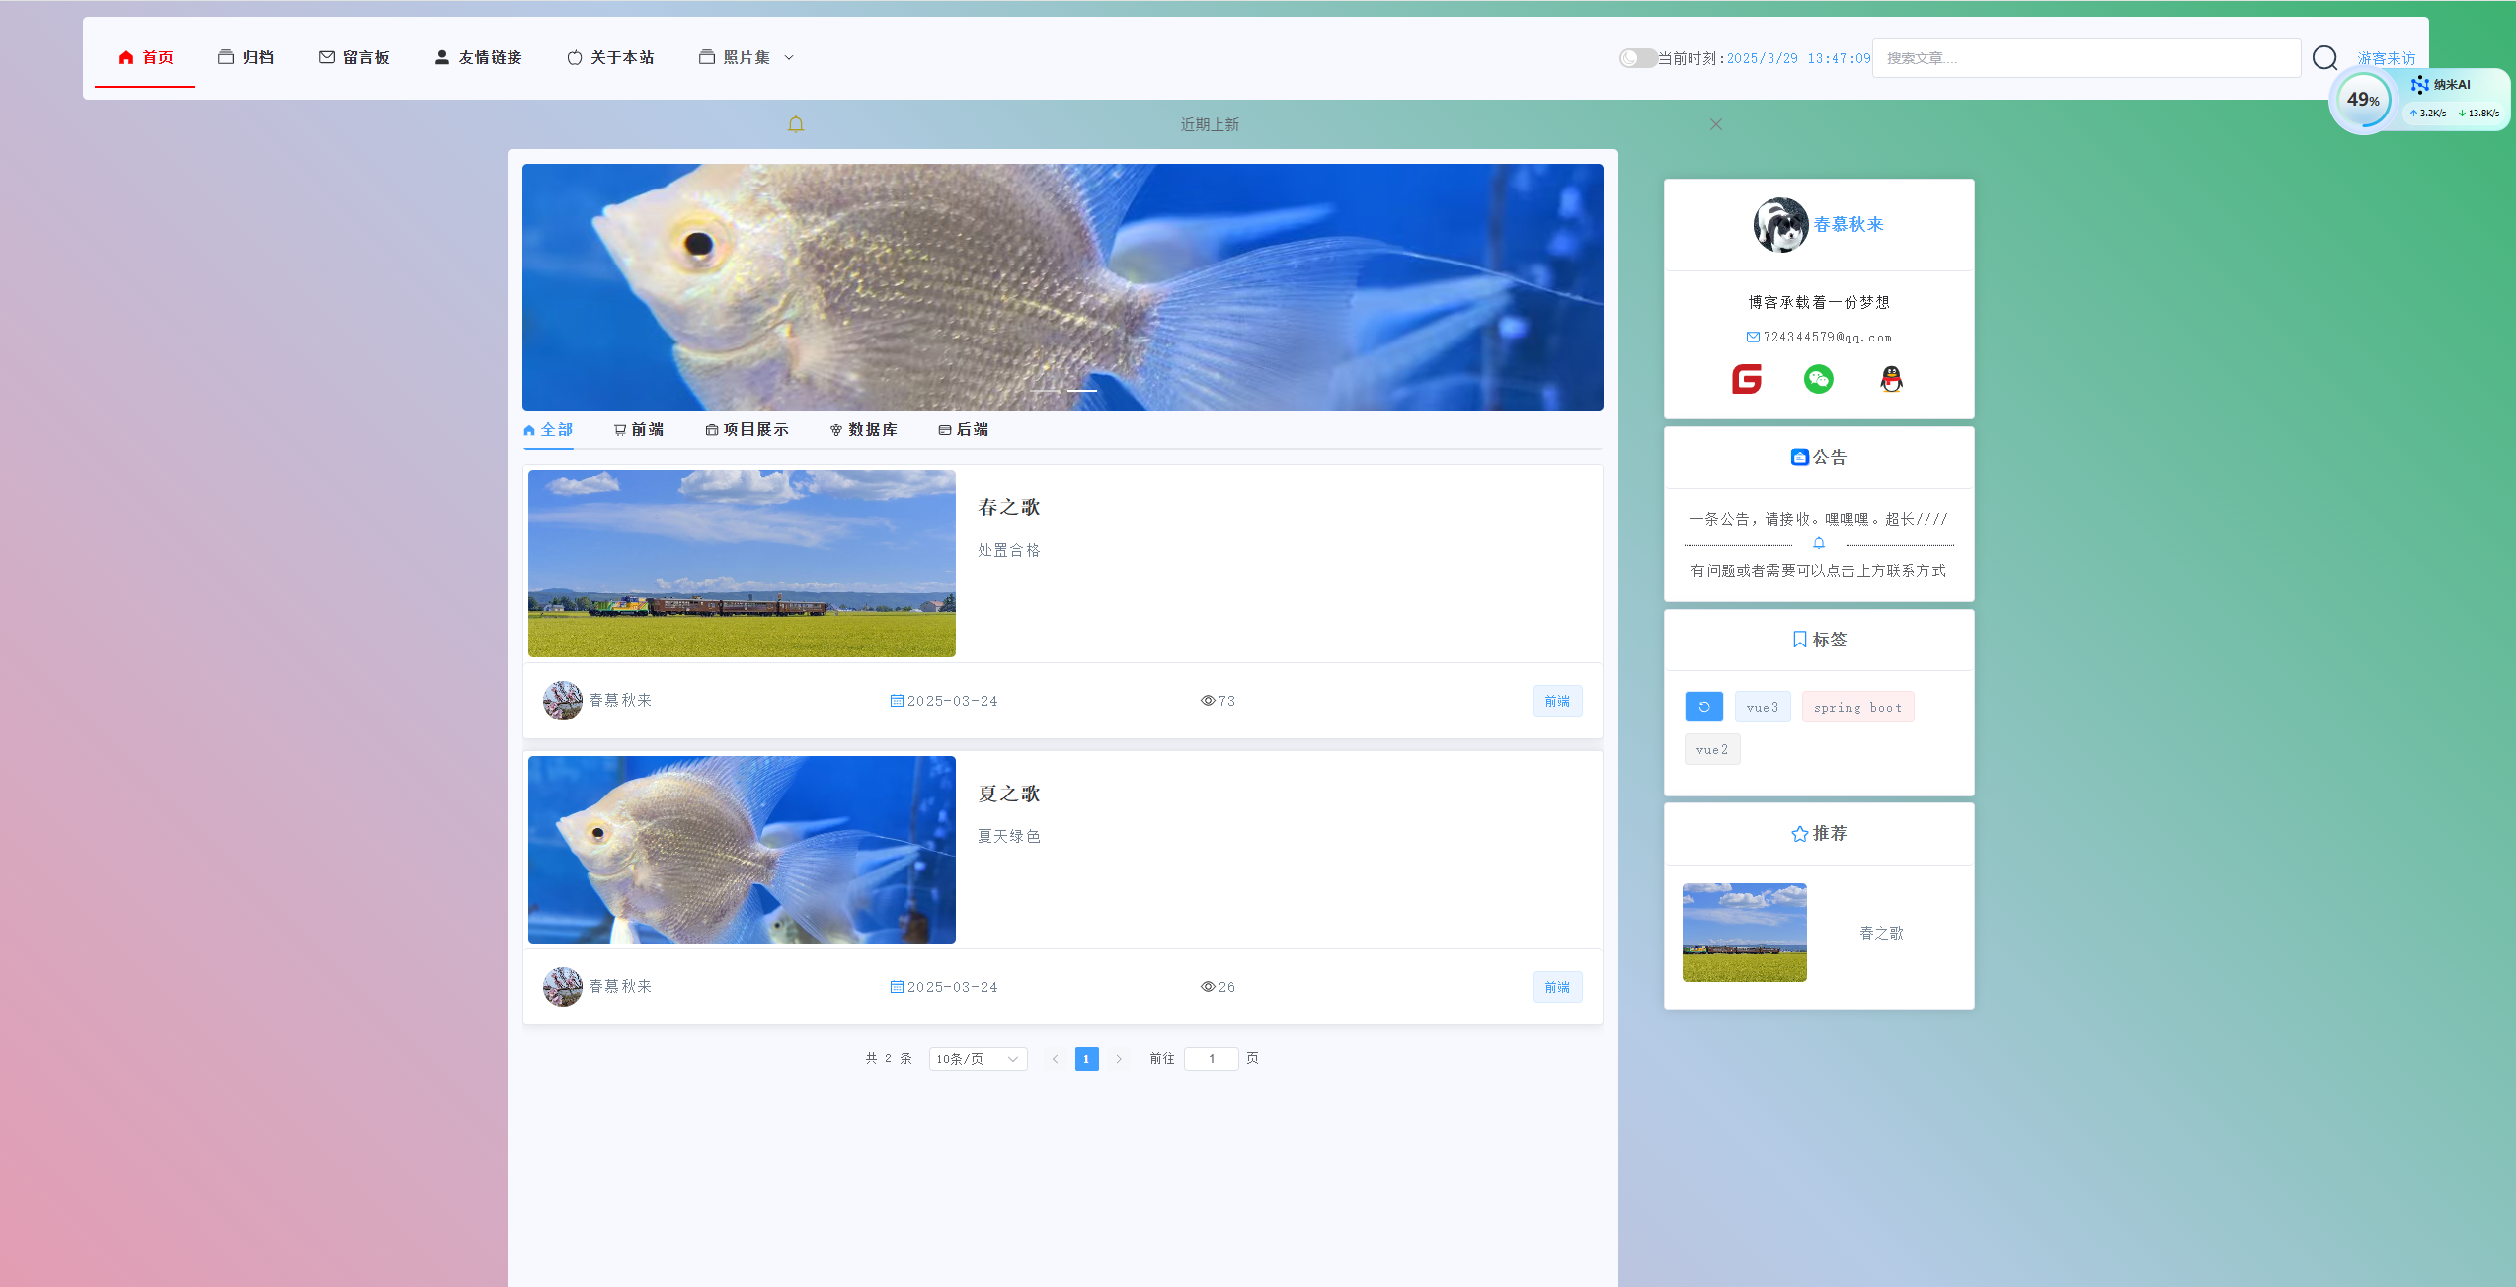This screenshot has width=2516, height=1287.
Task: Click the second carousel indicator bar
Action: 1082,391
